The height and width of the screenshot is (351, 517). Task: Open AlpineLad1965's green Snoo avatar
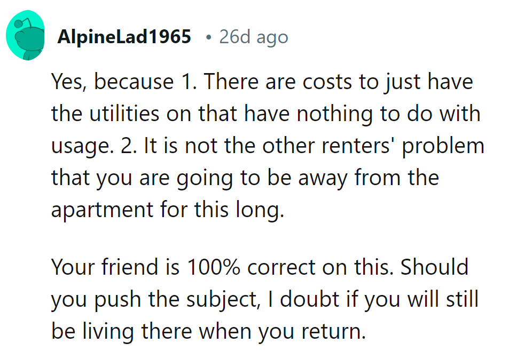(x=26, y=35)
